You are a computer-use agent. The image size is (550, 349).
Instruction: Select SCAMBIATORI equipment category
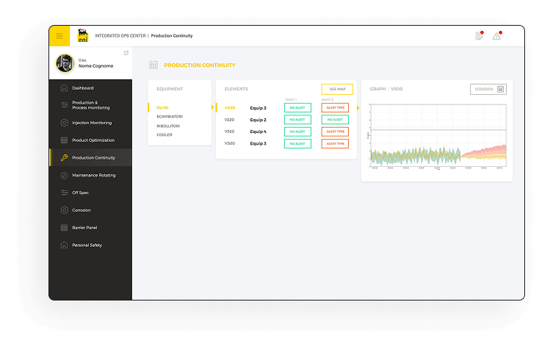169,117
